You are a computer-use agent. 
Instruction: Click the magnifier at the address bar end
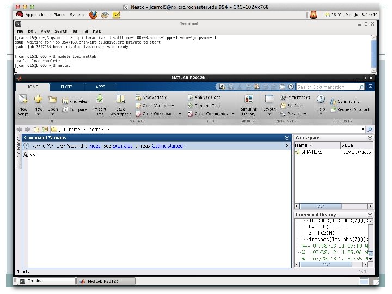click(x=370, y=130)
